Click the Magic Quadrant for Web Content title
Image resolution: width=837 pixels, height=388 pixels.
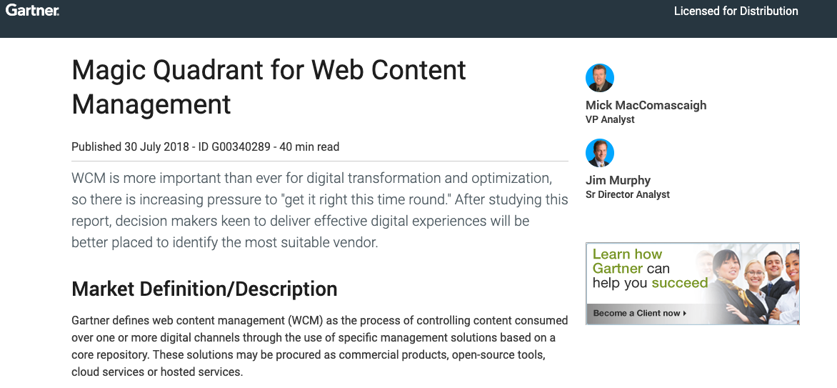pyautogui.click(x=269, y=86)
